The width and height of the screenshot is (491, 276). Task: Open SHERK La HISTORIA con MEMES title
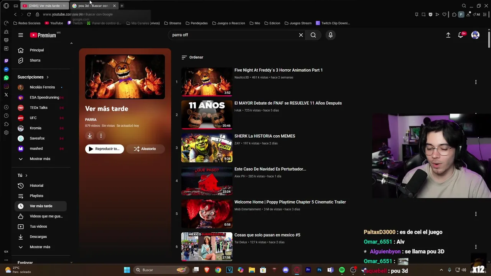tap(265, 136)
